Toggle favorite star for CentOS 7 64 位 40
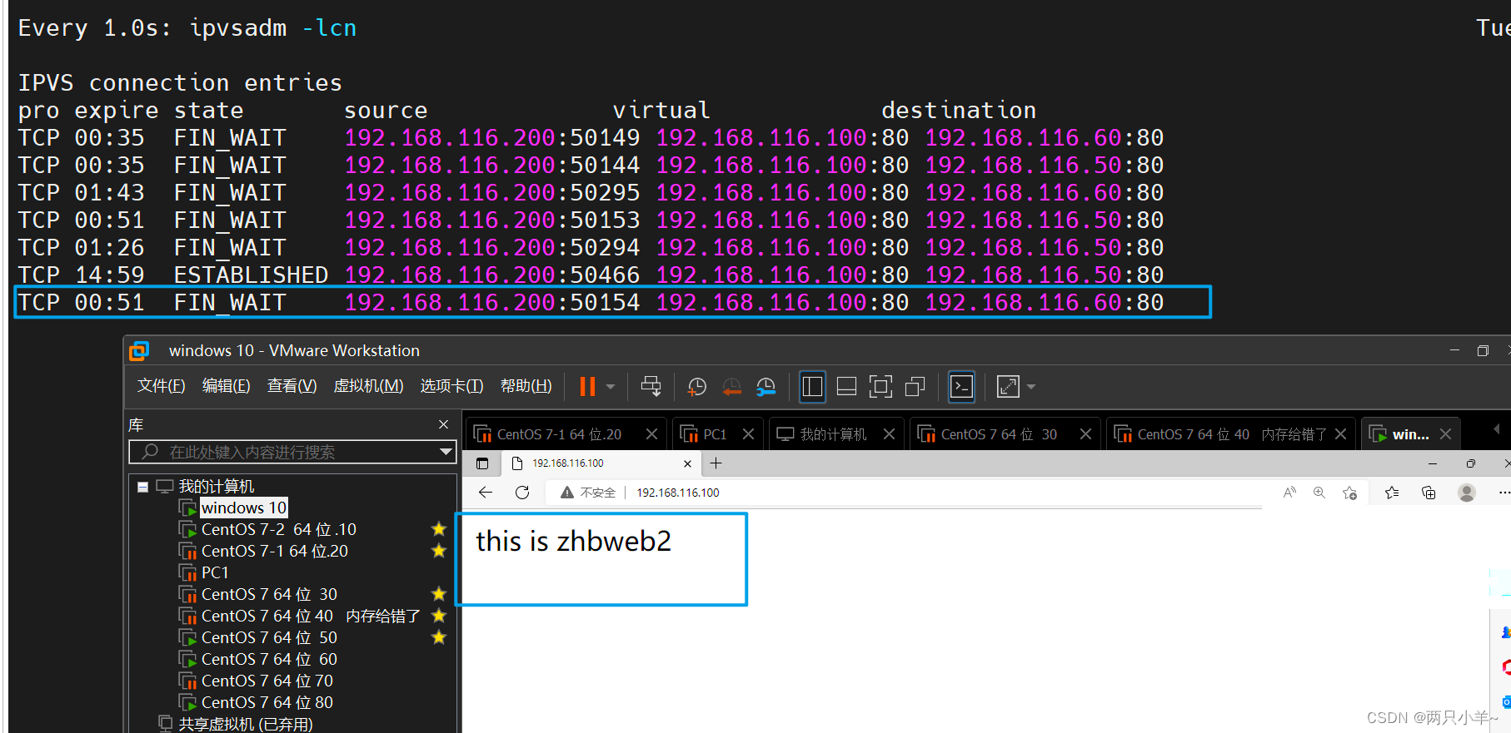This screenshot has height=733, width=1511. point(439,616)
